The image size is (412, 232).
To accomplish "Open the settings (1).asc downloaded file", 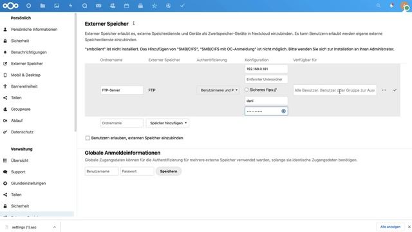I will 24,227.
